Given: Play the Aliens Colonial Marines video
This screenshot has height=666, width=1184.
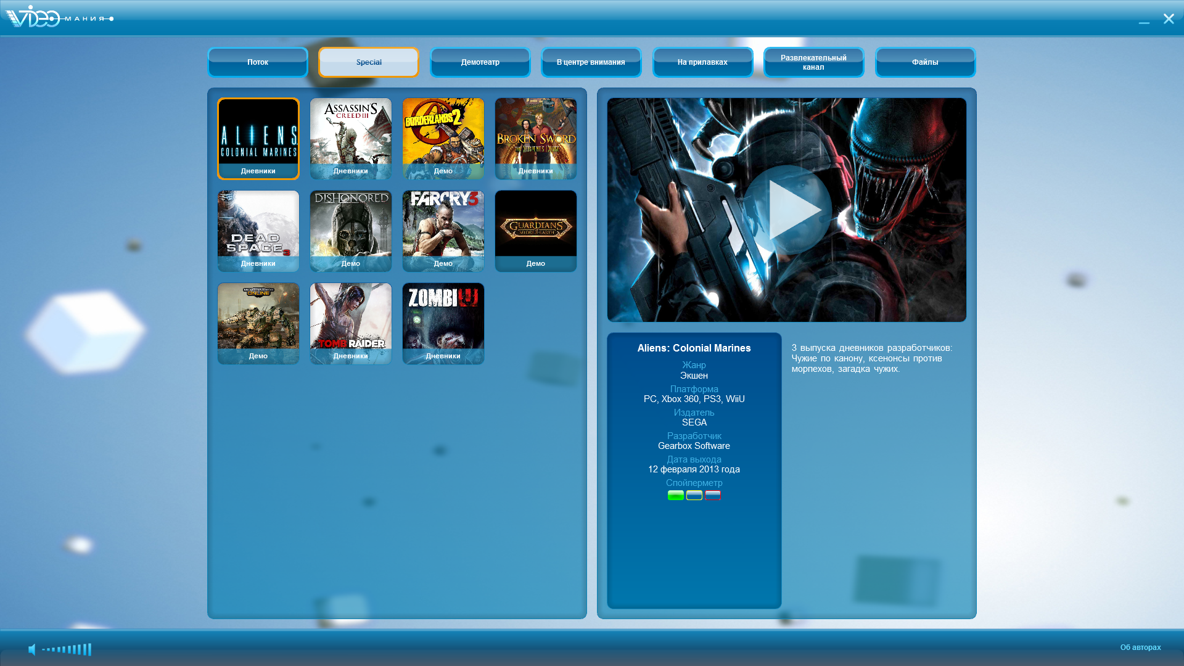Looking at the screenshot, I should click(787, 210).
